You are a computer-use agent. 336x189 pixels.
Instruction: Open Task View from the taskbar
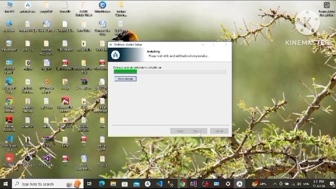click(x=89, y=184)
